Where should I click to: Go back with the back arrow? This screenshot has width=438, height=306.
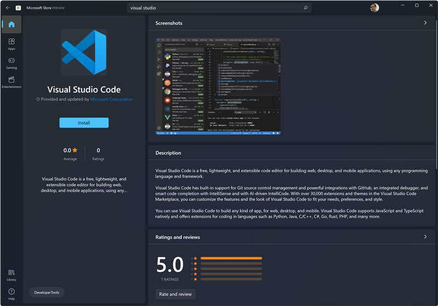point(8,8)
